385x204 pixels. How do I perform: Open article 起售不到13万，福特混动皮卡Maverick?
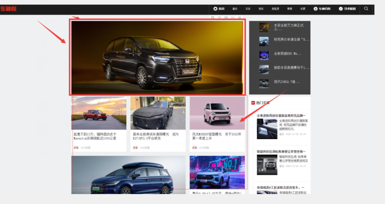pyautogui.click(x=95, y=136)
